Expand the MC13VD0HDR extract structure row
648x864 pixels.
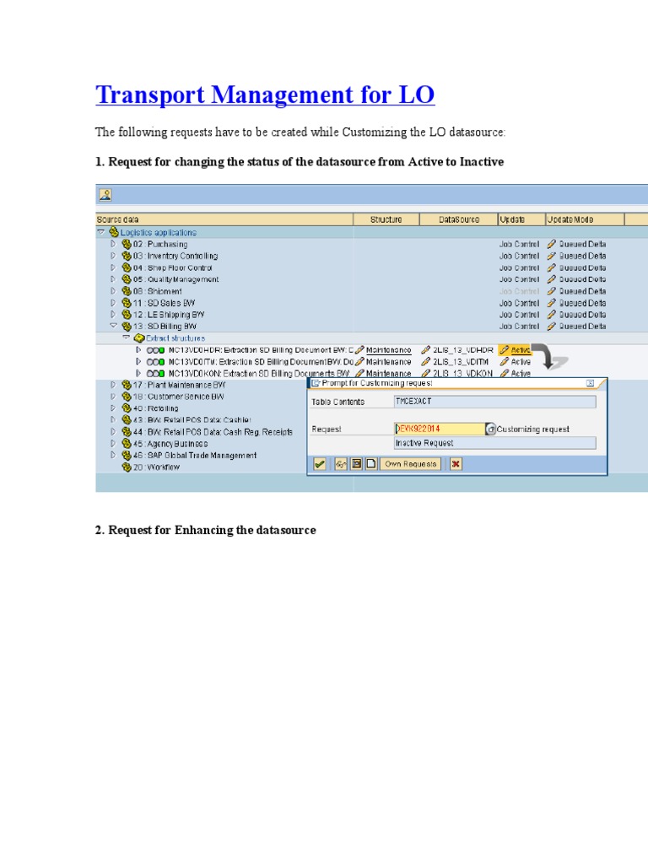tap(138, 350)
